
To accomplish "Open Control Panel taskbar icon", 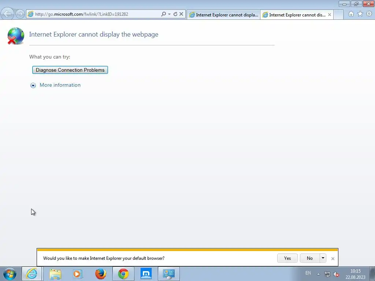I will pyautogui.click(x=169, y=274).
